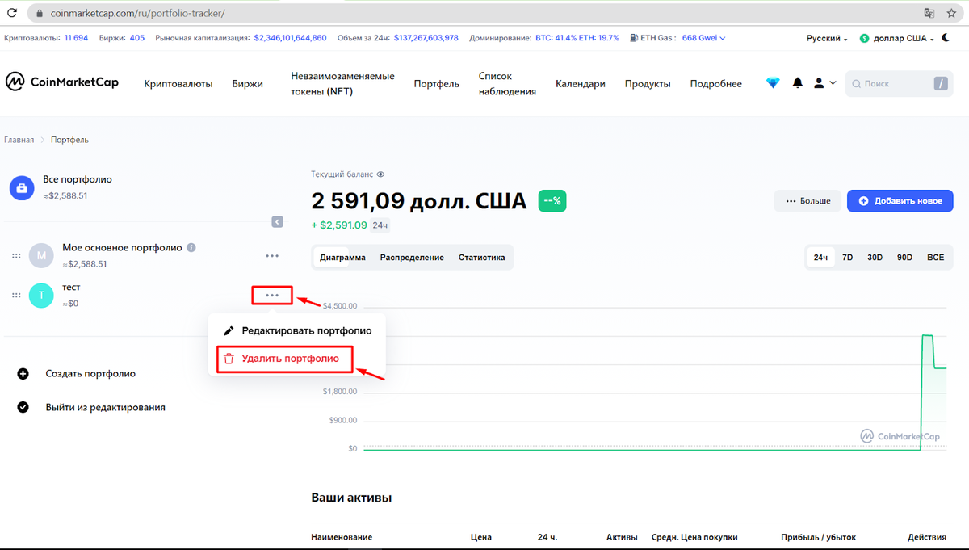Open notifications bell icon
969x550 pixels.
click(798, 83)
